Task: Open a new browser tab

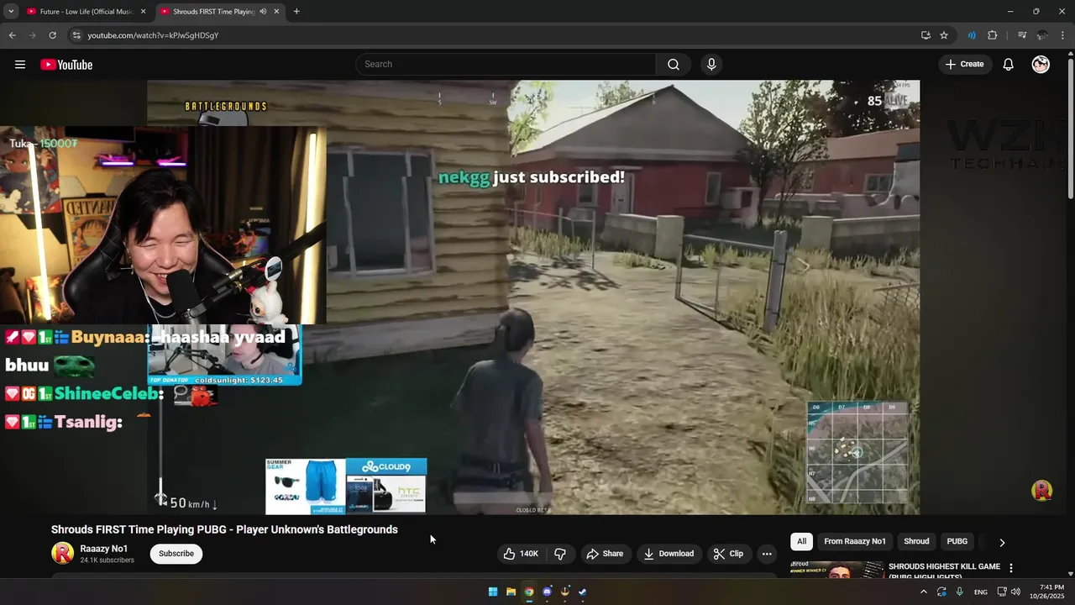Action: (x=296, y=12)
